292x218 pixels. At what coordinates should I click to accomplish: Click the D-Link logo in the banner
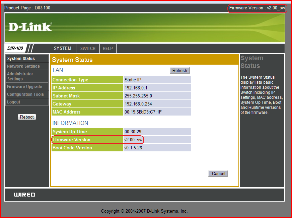click(x=30, y=27)
